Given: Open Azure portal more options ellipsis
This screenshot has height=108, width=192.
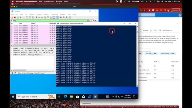Looking at the screenshot, I should [x=175, y=15].
